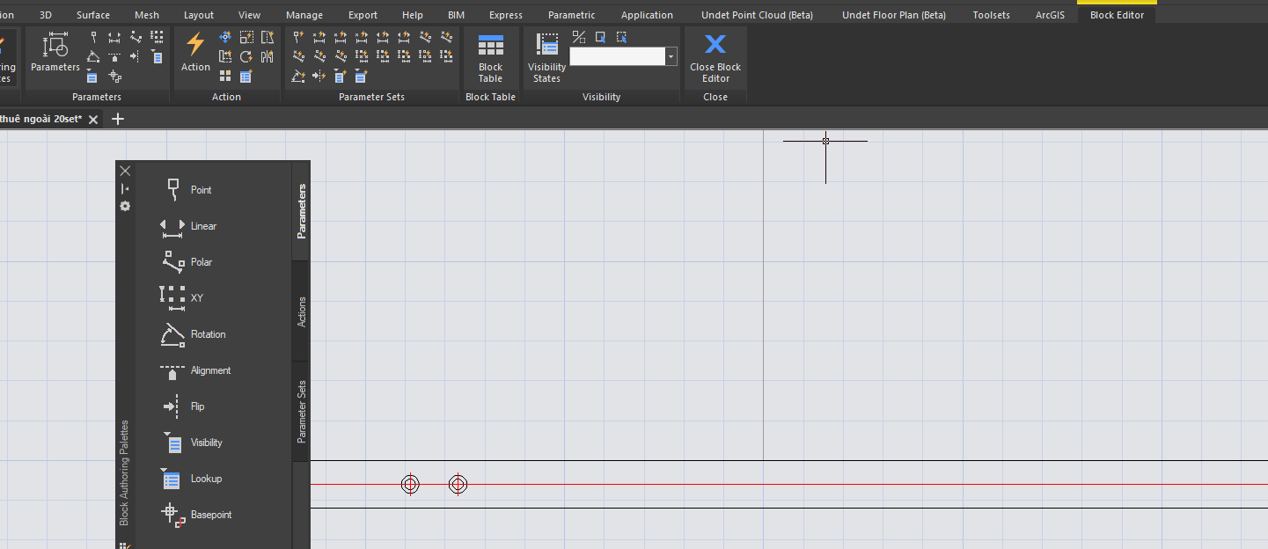Select the Point parameter icon in ribbon

click(94, 37)
